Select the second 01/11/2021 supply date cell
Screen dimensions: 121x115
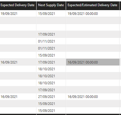point(47,48)
